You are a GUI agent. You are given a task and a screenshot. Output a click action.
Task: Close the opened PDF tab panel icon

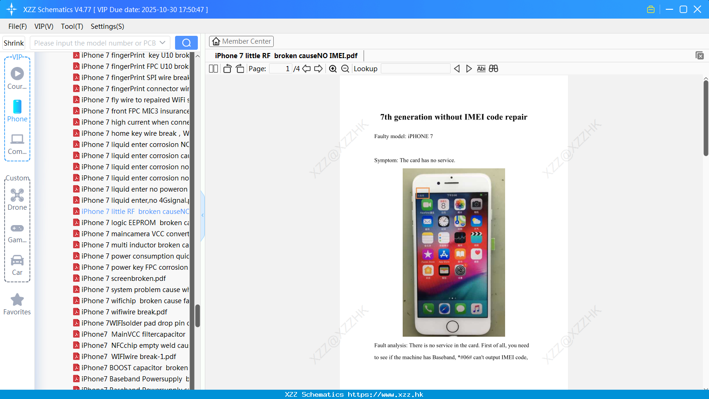point(700,55)
